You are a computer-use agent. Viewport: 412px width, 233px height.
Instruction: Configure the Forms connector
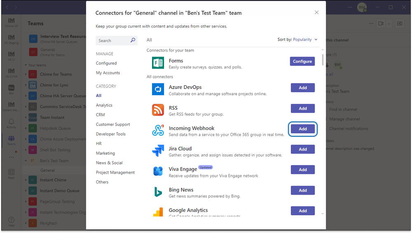tap(302, 61)
